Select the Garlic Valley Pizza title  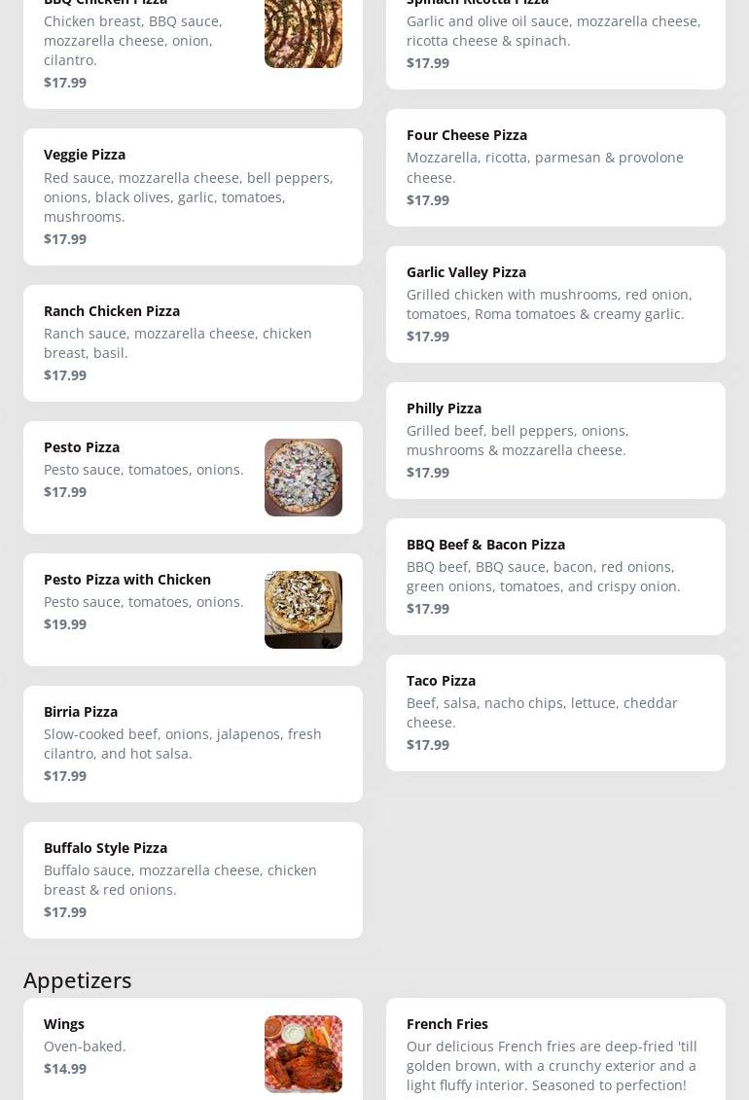click(466, 272)
